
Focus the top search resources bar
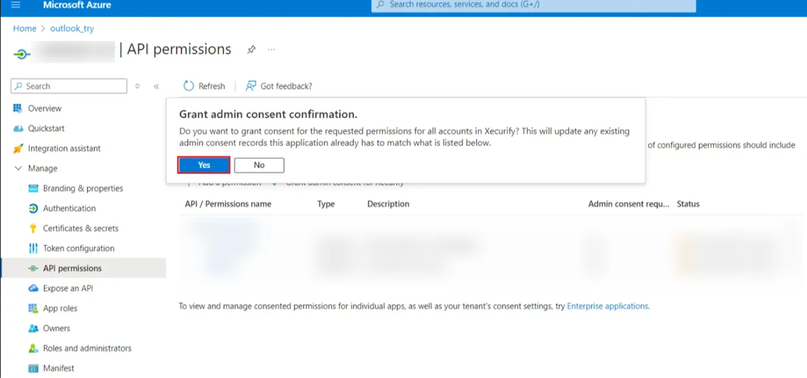tap(534, 5)
